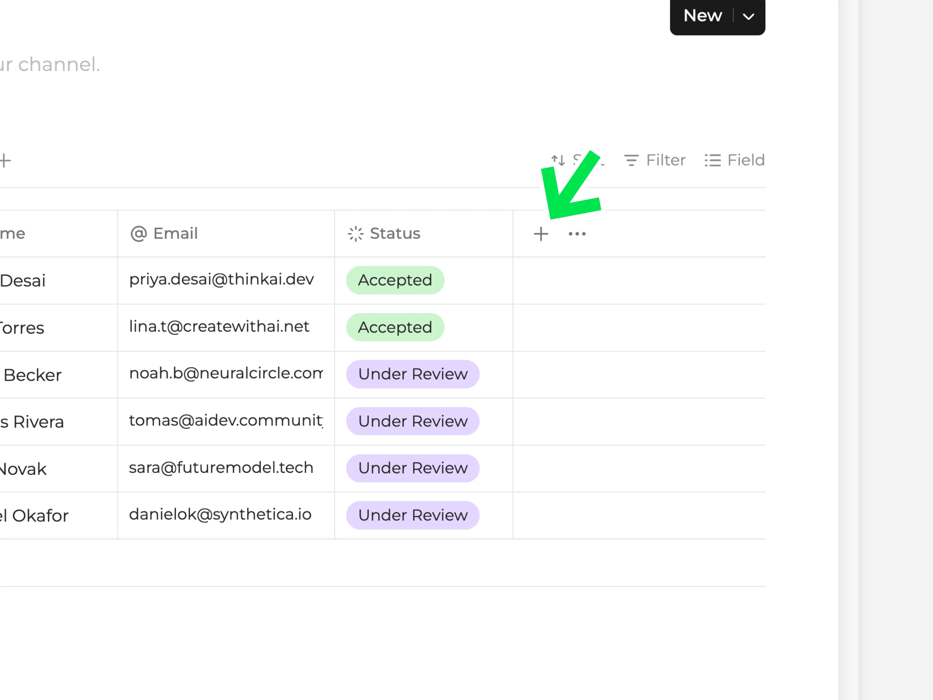Click the lina.t@createwithai.net email cell

click(219, 327)
